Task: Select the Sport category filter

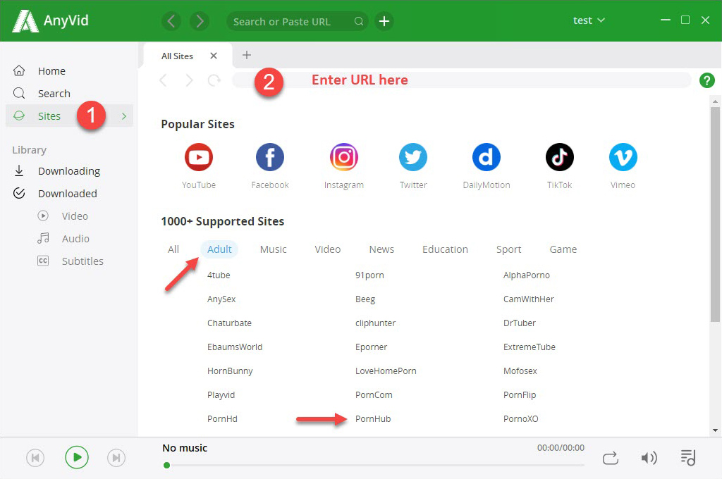Action: coord(509,249)
